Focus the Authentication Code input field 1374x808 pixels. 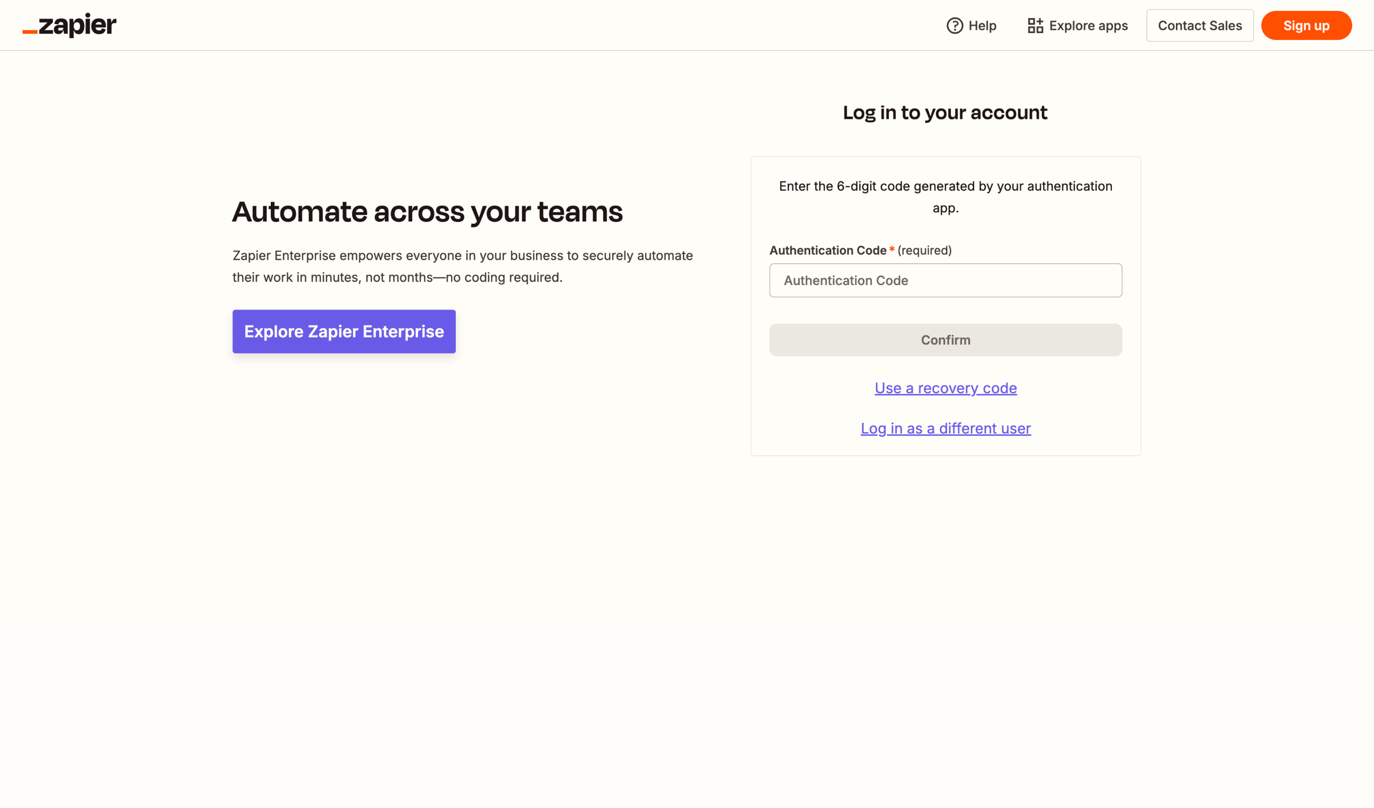945,280
